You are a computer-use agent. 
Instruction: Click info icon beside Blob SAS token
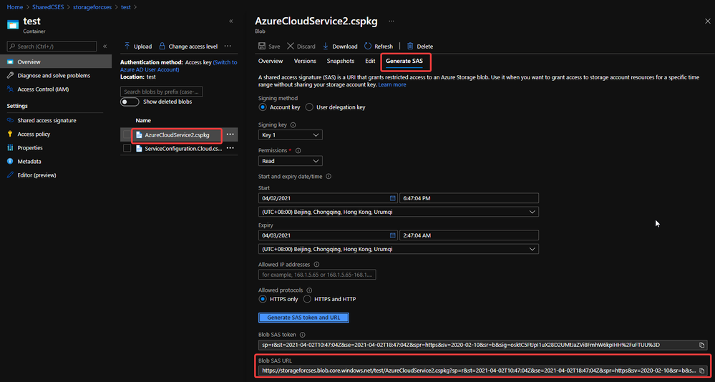(x=302, y=335)
